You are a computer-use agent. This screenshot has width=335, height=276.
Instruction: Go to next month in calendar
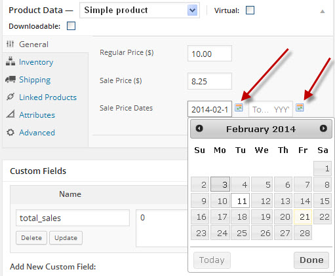(x=323, y=128)
